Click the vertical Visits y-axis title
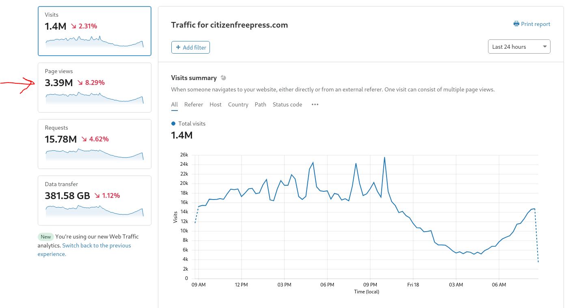The height and width of the screenshot is (308, 568). (x=175, y=217)
